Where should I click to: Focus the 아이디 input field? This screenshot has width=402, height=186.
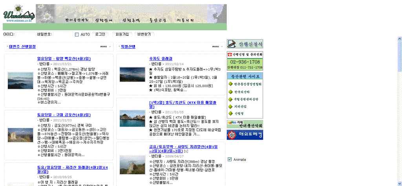(x=26, y=34)
